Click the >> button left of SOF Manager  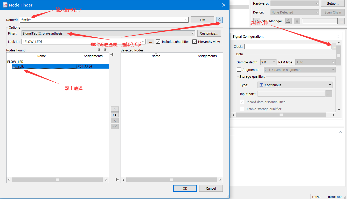coord(257,21)
